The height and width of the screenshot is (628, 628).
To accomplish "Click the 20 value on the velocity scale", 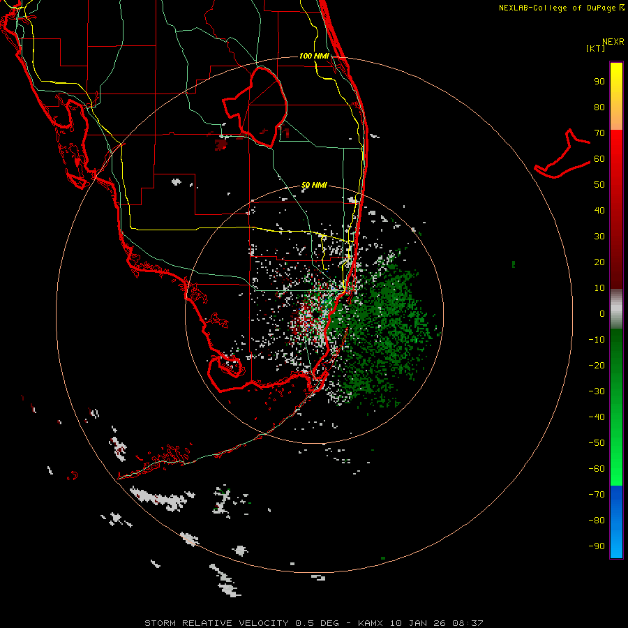I will pyautogui.click(x=599, y=262).
